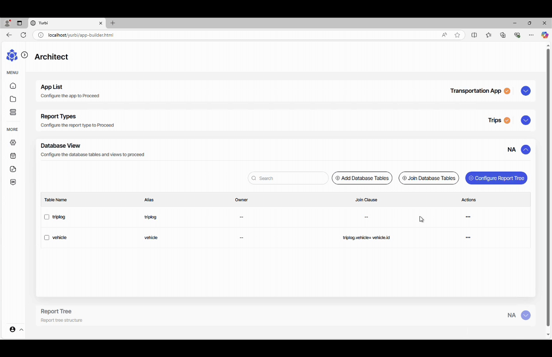Open the document notes sidebar icon

click(x=13, y=169)
